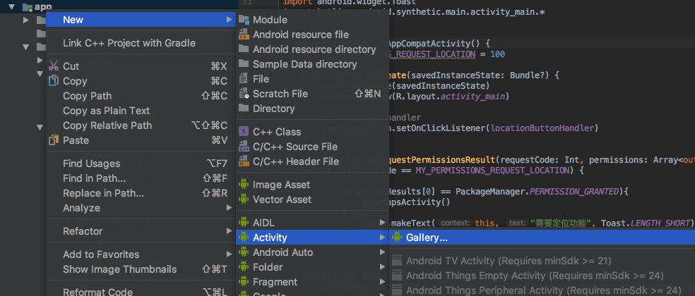Open the Fragment submenu entry
Image resolution: width=695 pixels, height=296 pixels.
[275, 282]
